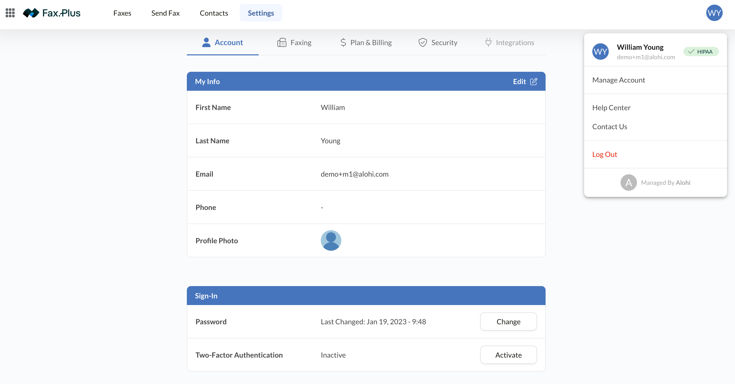The image size is (735, 384).
Task: Click the Account person icon
Action: coord(206,43)
